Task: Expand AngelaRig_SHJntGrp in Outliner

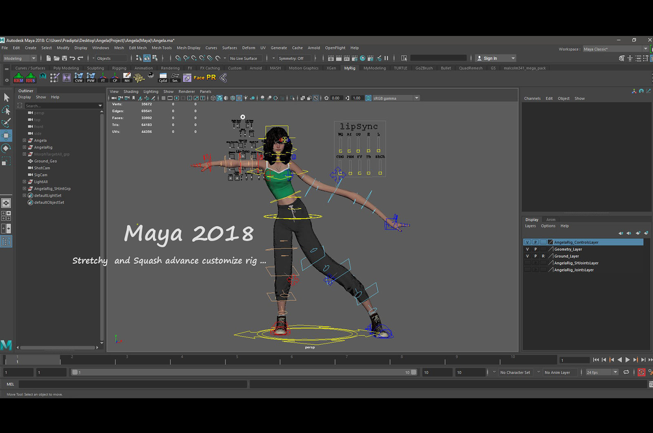Action: tap(24, 188)
